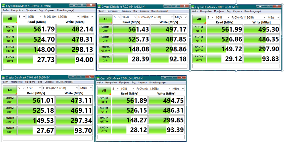Image resolution: width=287 pixels, height=144 pixels.
Task: Click CrystalDiskMark title icon in window with 494.75 write
Action: pos(98,78)
